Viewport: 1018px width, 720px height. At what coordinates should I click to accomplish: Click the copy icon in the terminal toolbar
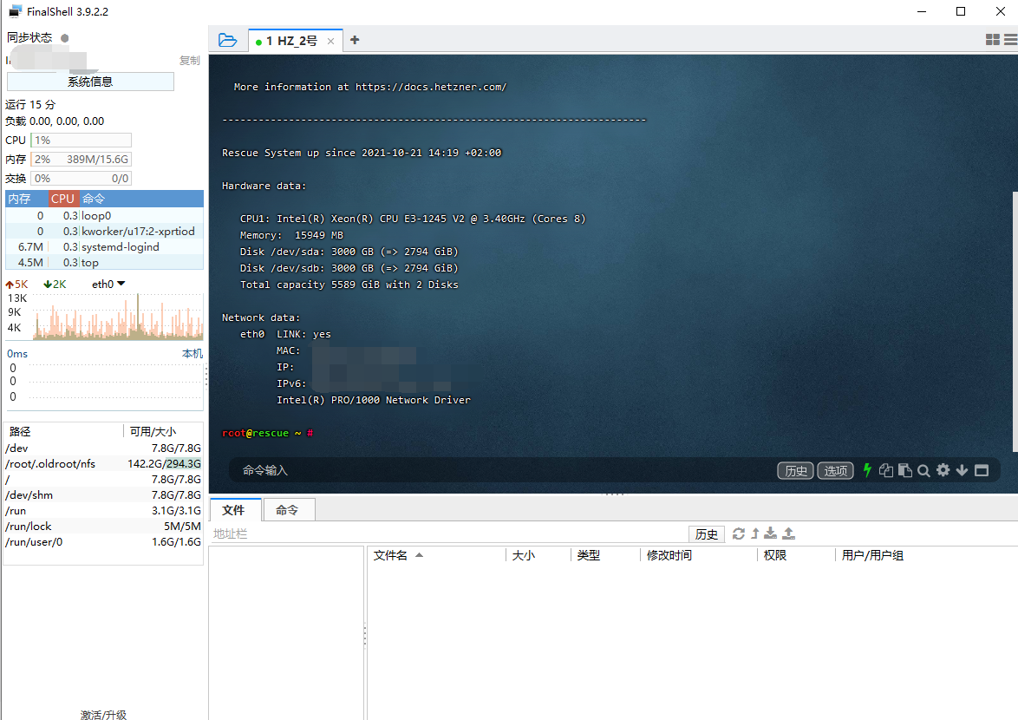pos(885,470)
